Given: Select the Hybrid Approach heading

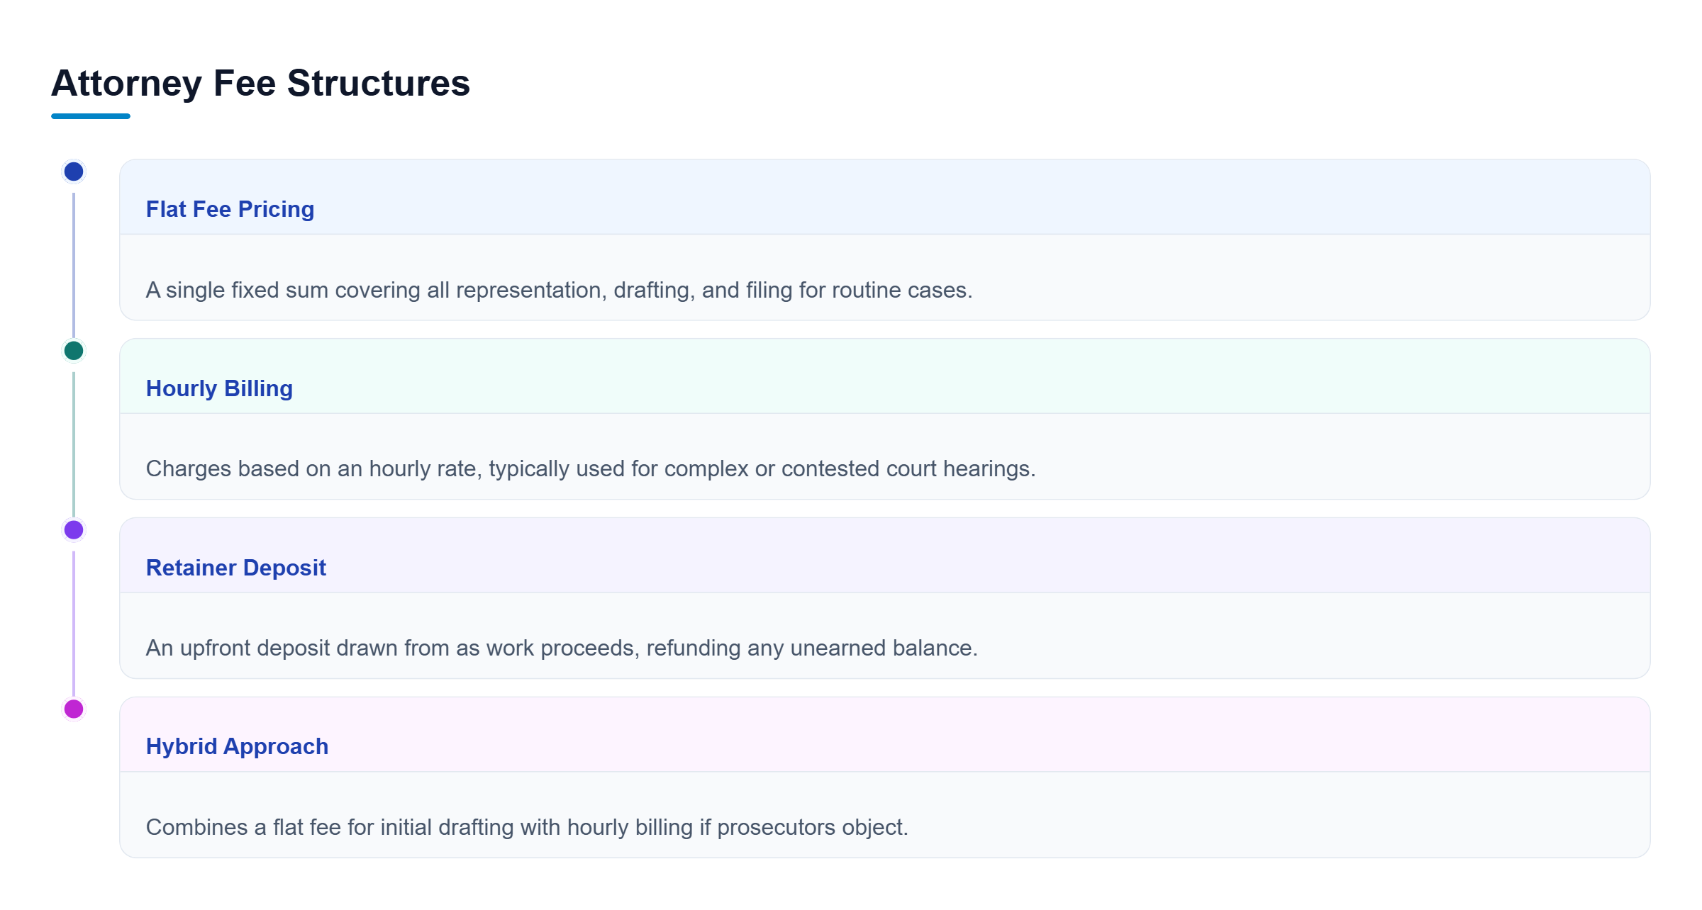Looking at the screenshot, I should tap(237, 746).
